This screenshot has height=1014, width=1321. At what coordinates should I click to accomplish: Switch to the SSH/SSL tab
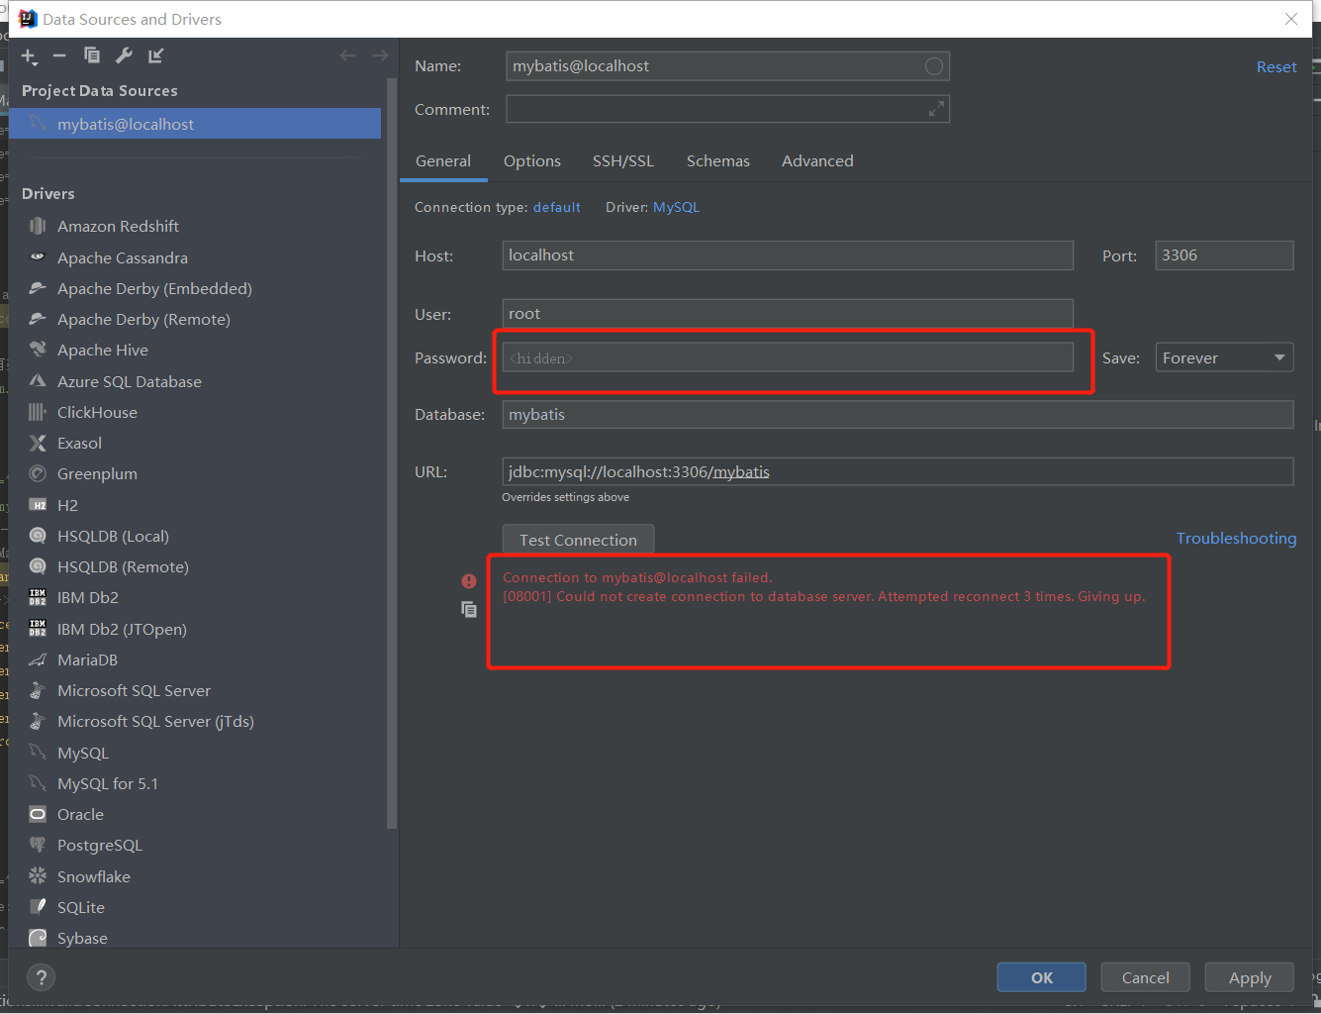(x=623, y=160)
